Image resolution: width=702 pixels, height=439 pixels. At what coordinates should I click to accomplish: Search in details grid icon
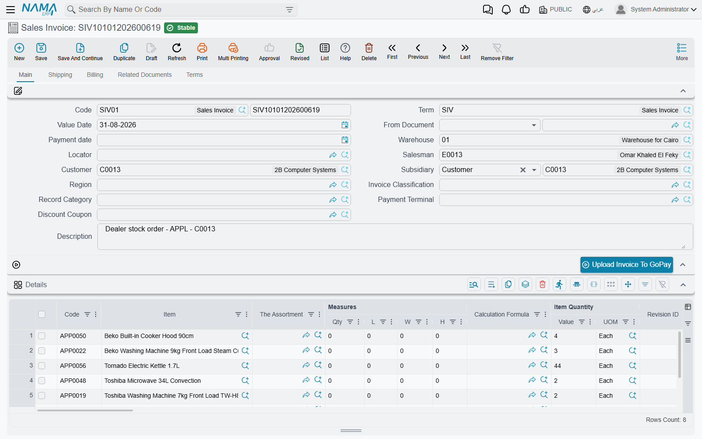tap(474, 284)
